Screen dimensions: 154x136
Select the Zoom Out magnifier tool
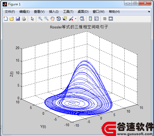pos(46,19)
